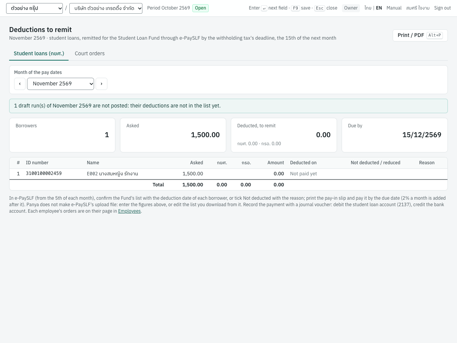Go to the previous month arrow
Viewport: 457px width, 343px height.
point(20,84)
